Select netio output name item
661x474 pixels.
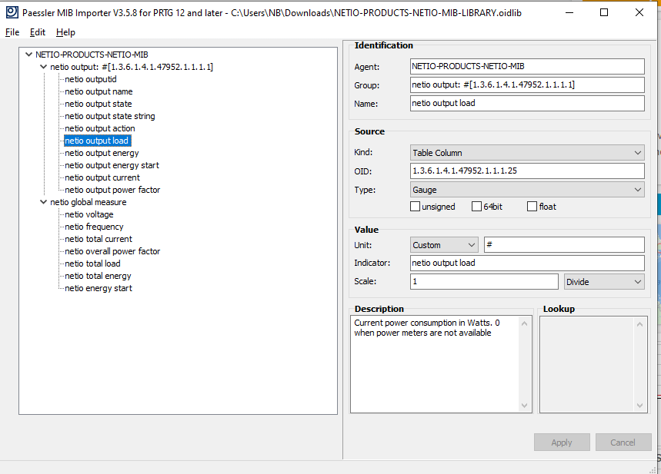tap(98, 91)
